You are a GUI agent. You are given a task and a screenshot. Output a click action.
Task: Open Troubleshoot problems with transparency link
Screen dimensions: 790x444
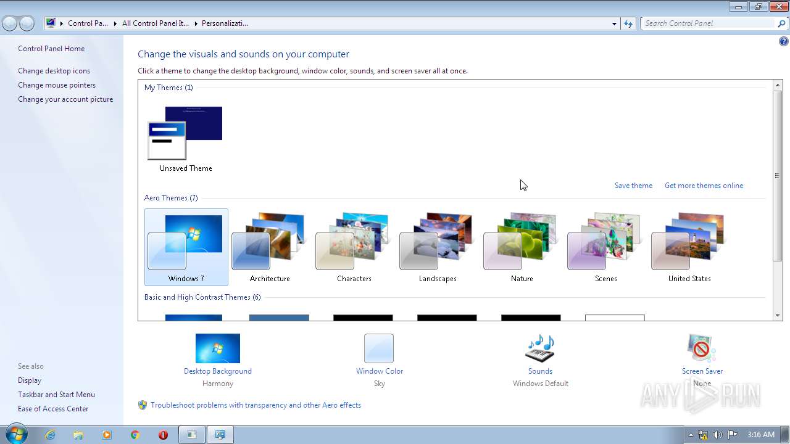256,405
